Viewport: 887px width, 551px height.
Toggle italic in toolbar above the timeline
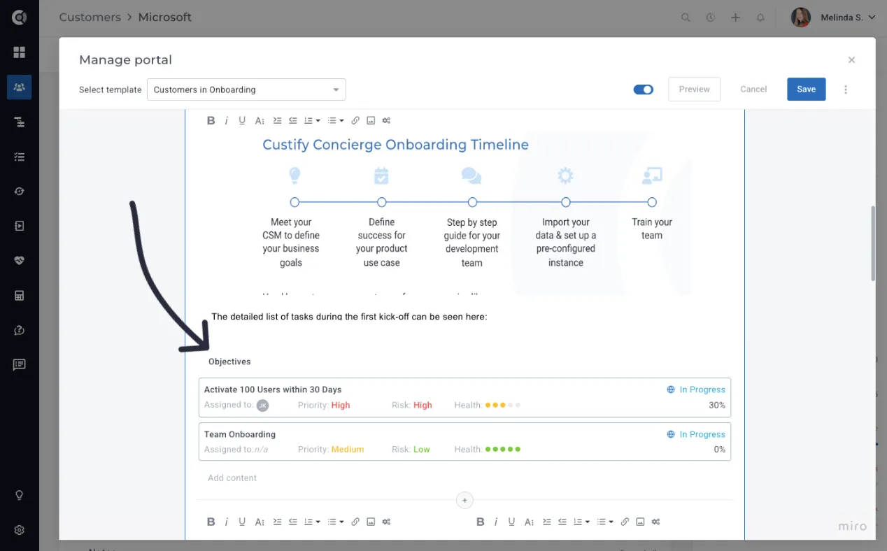226,120
